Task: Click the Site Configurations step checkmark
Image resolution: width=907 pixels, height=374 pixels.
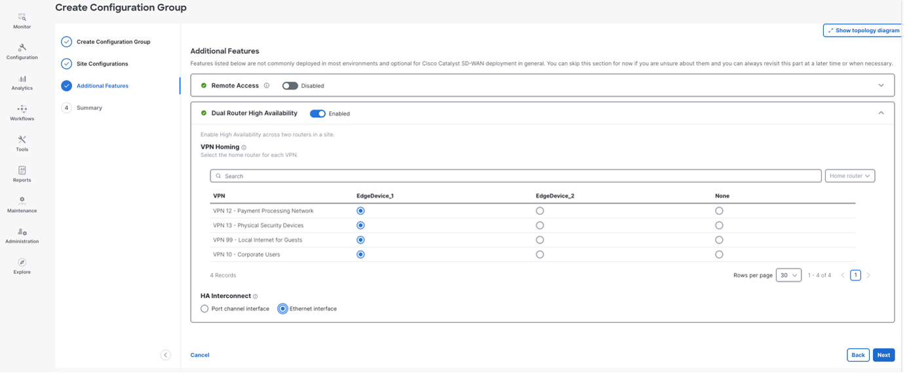Action: [x=66, y=64]
